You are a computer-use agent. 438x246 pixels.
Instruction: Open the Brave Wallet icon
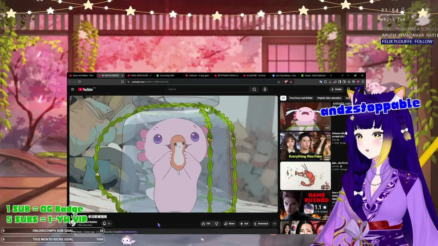(344, 82)
